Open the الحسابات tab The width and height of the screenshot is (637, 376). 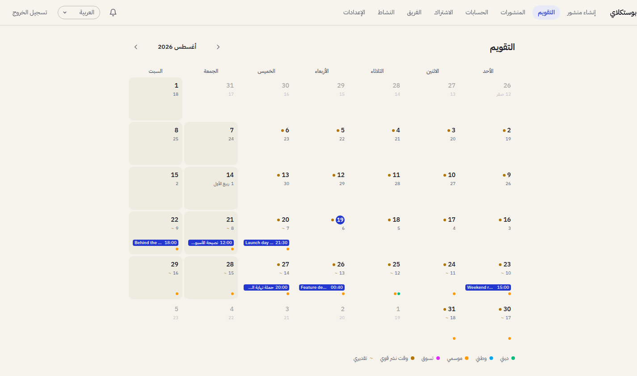pyautogui.click(x=477, y=13)
